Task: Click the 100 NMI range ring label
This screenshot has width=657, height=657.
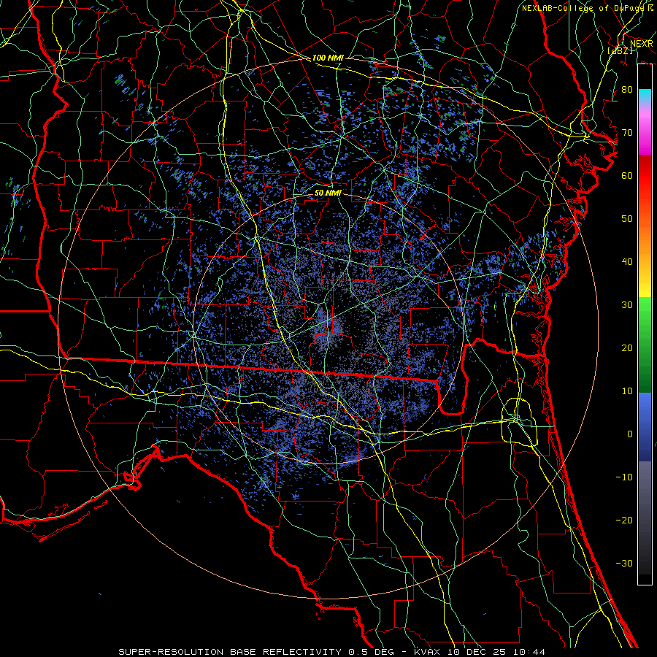Action: click(328, 58)
